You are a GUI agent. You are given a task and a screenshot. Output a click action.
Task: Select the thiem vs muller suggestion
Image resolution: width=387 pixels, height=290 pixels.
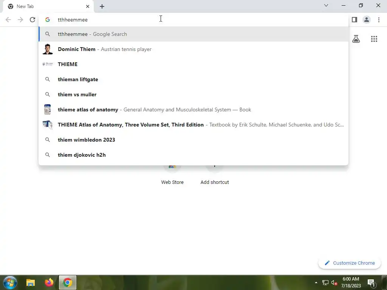pyautogui.click(x=193, y=94)
